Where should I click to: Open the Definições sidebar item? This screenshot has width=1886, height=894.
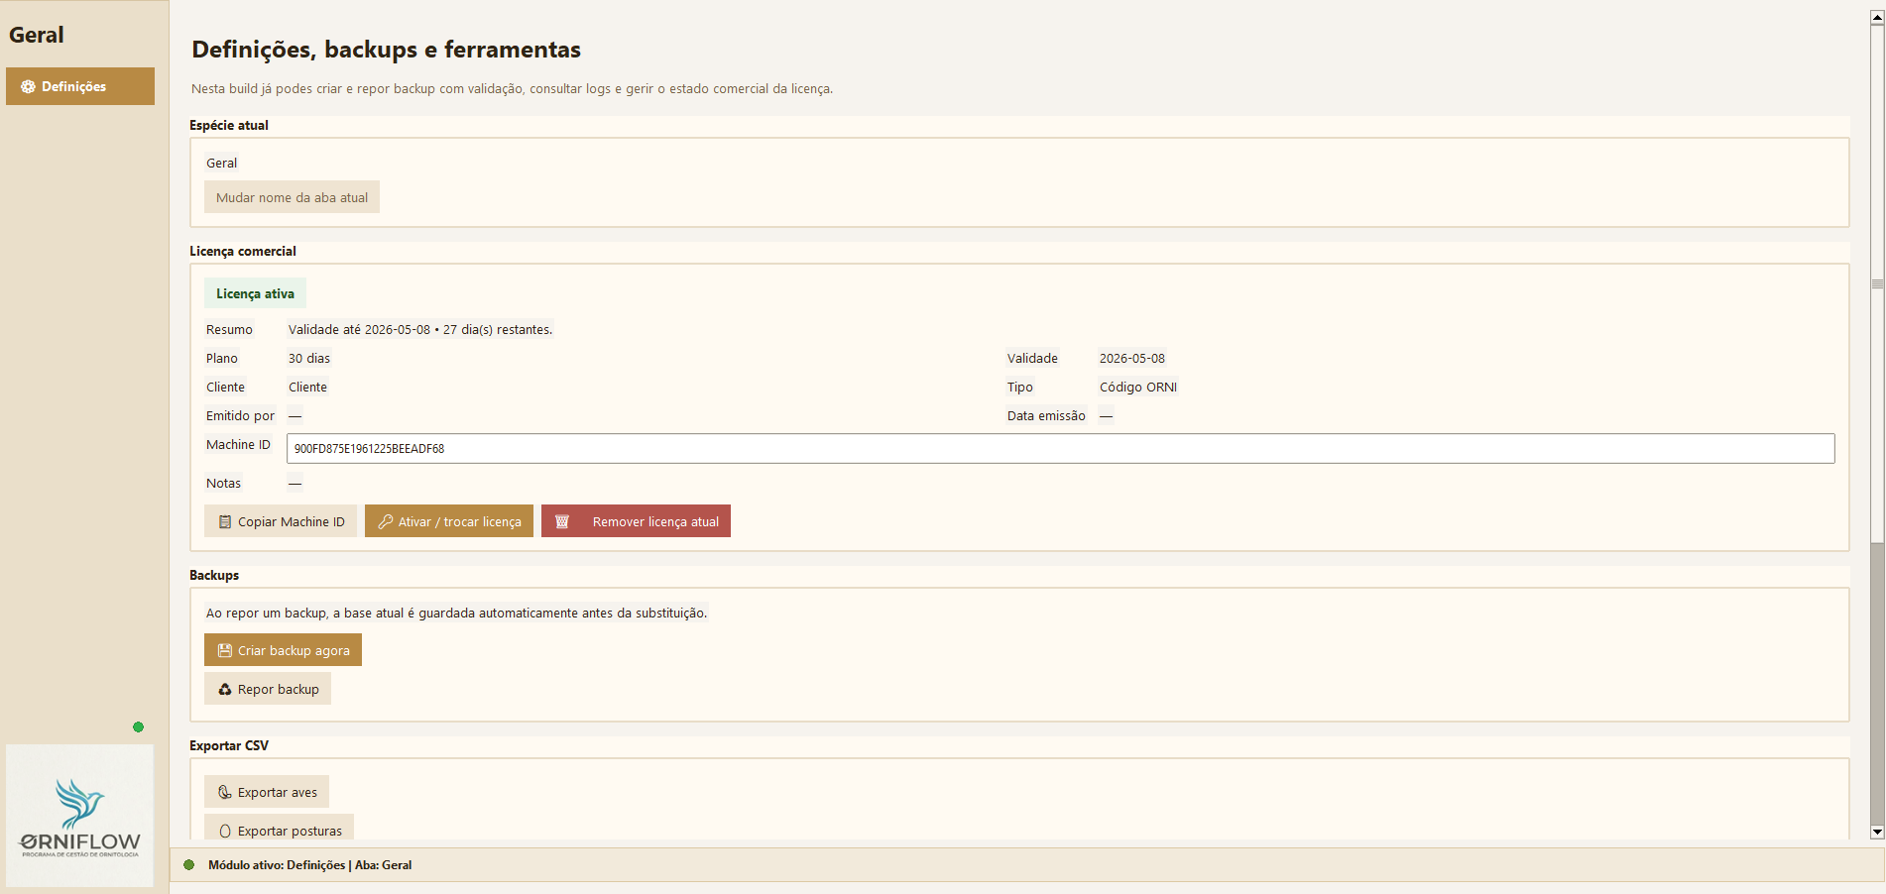pyautogui.click(x=80, y=87)
